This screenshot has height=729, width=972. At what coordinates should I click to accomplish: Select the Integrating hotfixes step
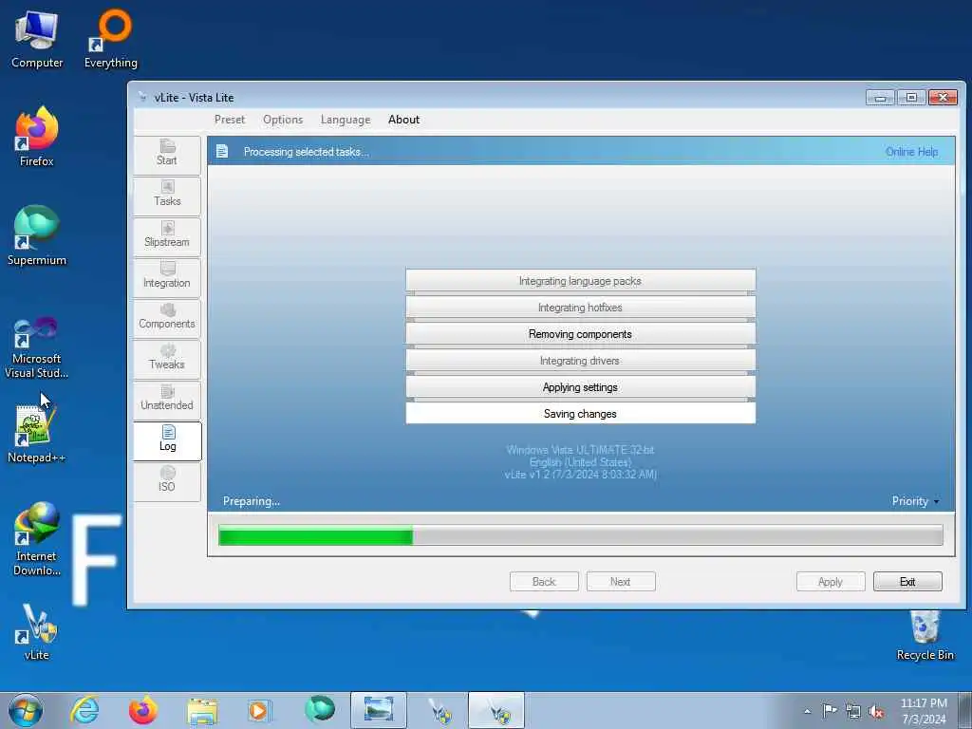(580, 308)
